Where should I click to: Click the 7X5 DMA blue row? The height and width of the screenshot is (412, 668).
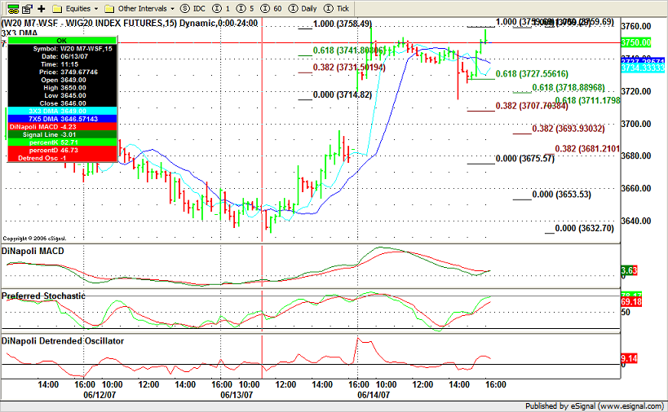(x=61, y=119)
